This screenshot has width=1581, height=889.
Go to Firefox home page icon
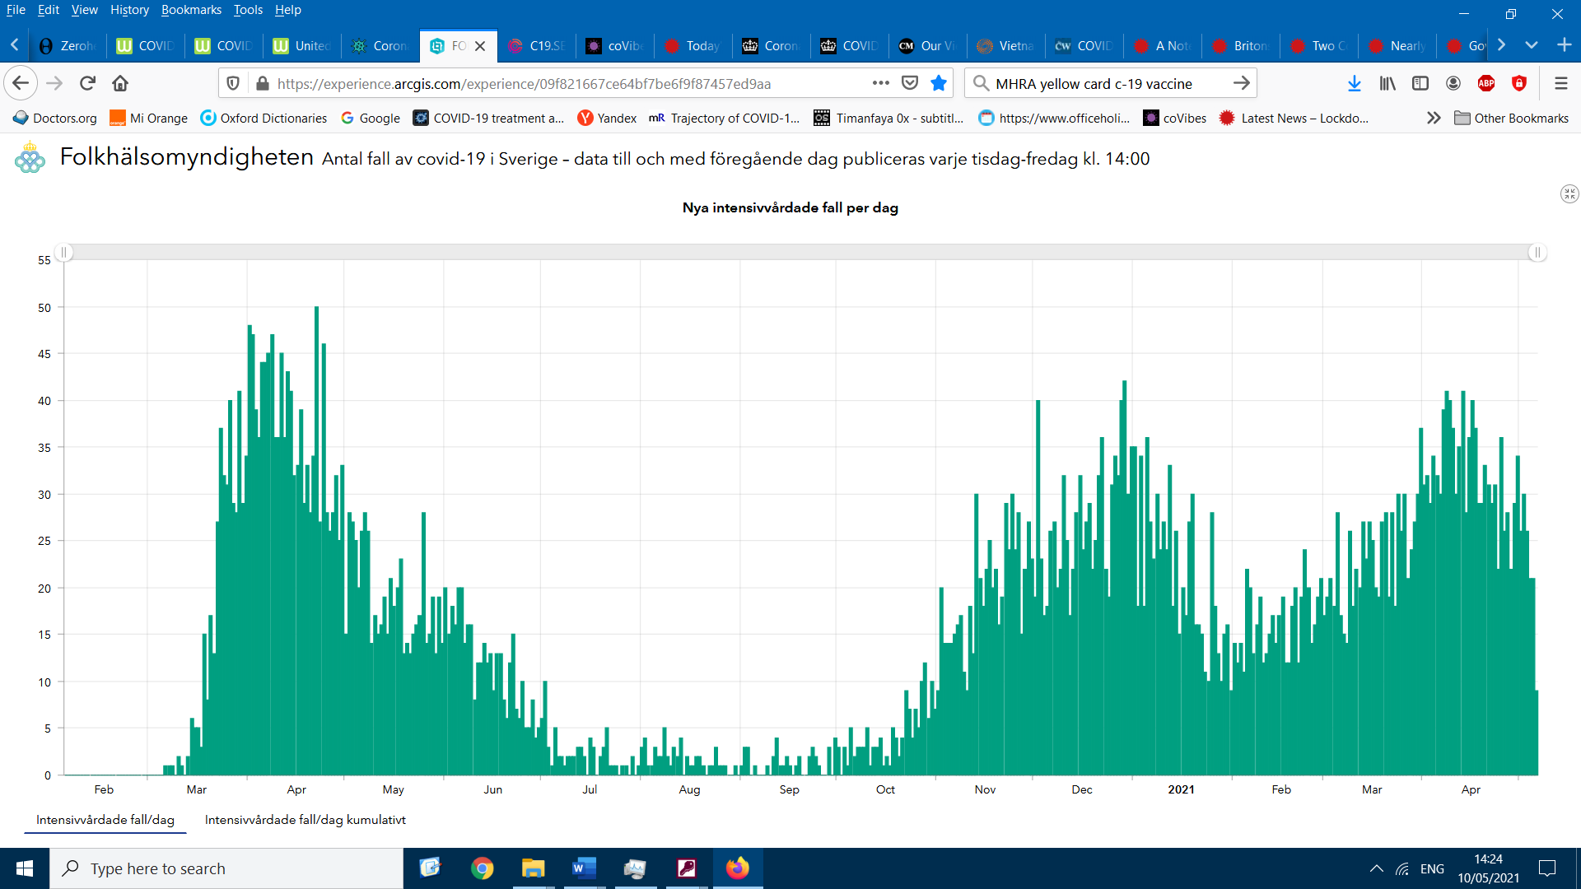coord(120,83)
